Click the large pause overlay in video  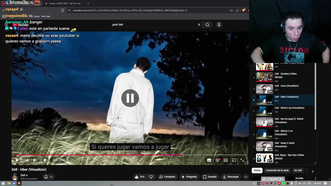coord(130,98)
